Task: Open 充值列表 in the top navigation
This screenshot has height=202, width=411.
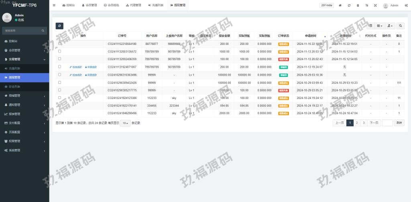Action: pos(156,6)
